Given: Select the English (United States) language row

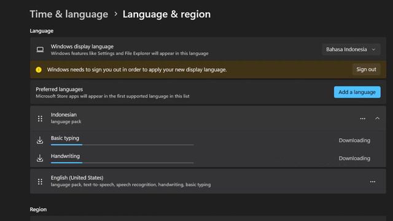Looking at the screenshot, I should [208, 181].
